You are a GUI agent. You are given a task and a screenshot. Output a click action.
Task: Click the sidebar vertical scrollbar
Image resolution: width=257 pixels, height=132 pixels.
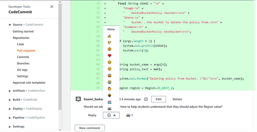pos(60,64)
